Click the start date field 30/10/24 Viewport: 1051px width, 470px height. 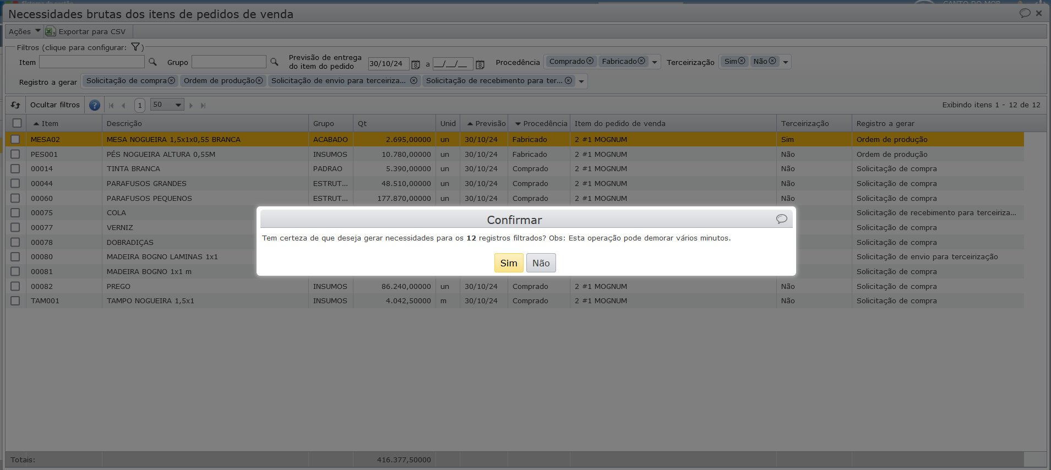coord(389,64)
